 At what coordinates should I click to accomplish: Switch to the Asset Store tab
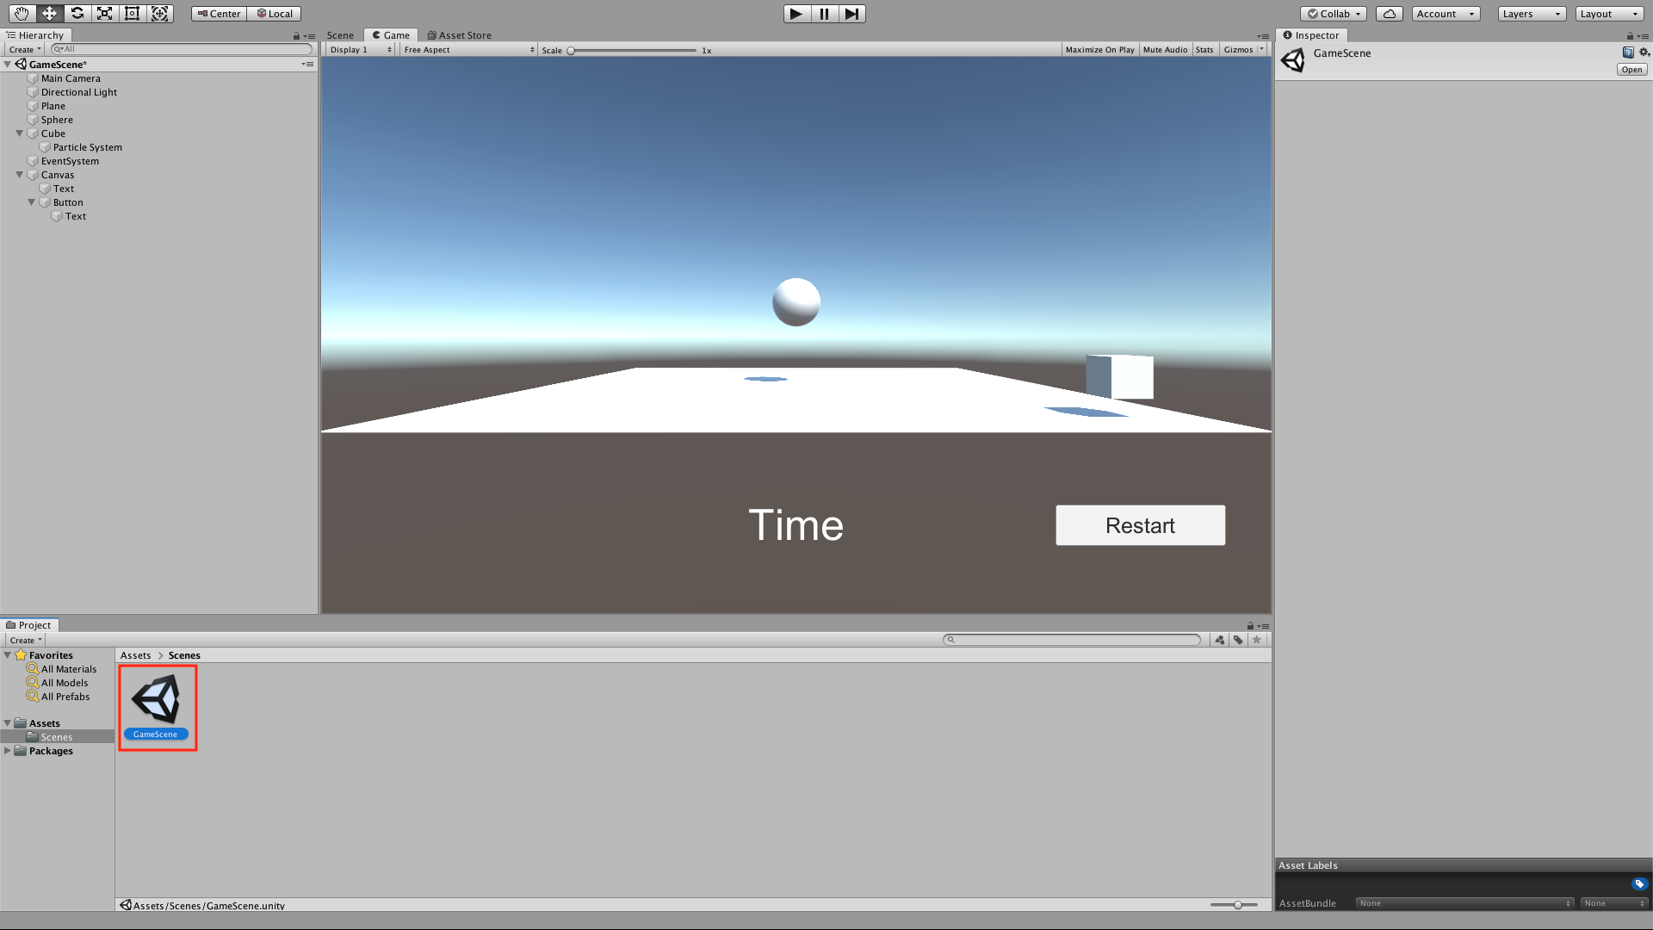click(x=460, y=35)
